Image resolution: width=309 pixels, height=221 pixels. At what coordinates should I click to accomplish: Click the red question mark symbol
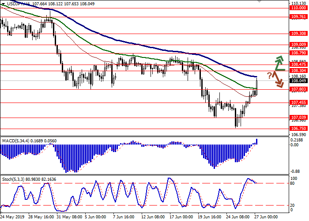coord(269,75)
